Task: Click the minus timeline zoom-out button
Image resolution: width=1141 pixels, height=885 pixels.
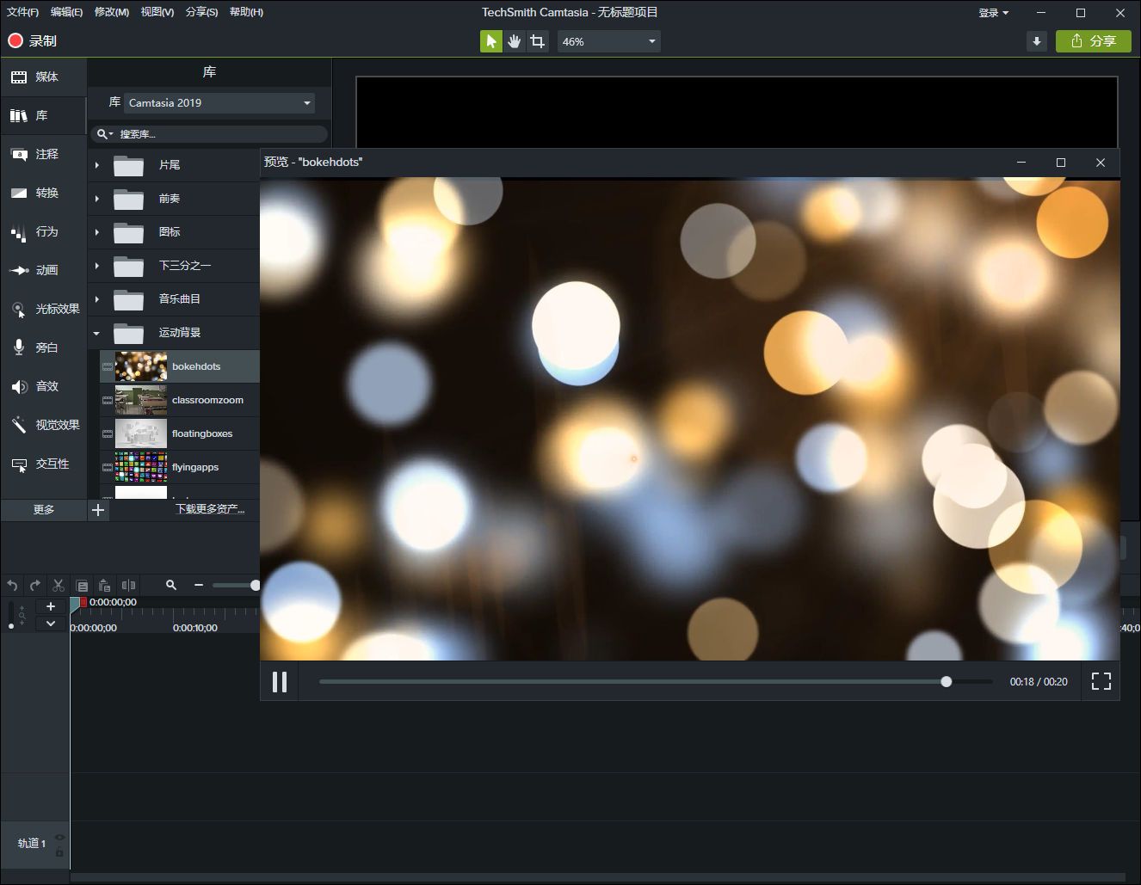Action: pyautogui.click(x=199, y=585)
